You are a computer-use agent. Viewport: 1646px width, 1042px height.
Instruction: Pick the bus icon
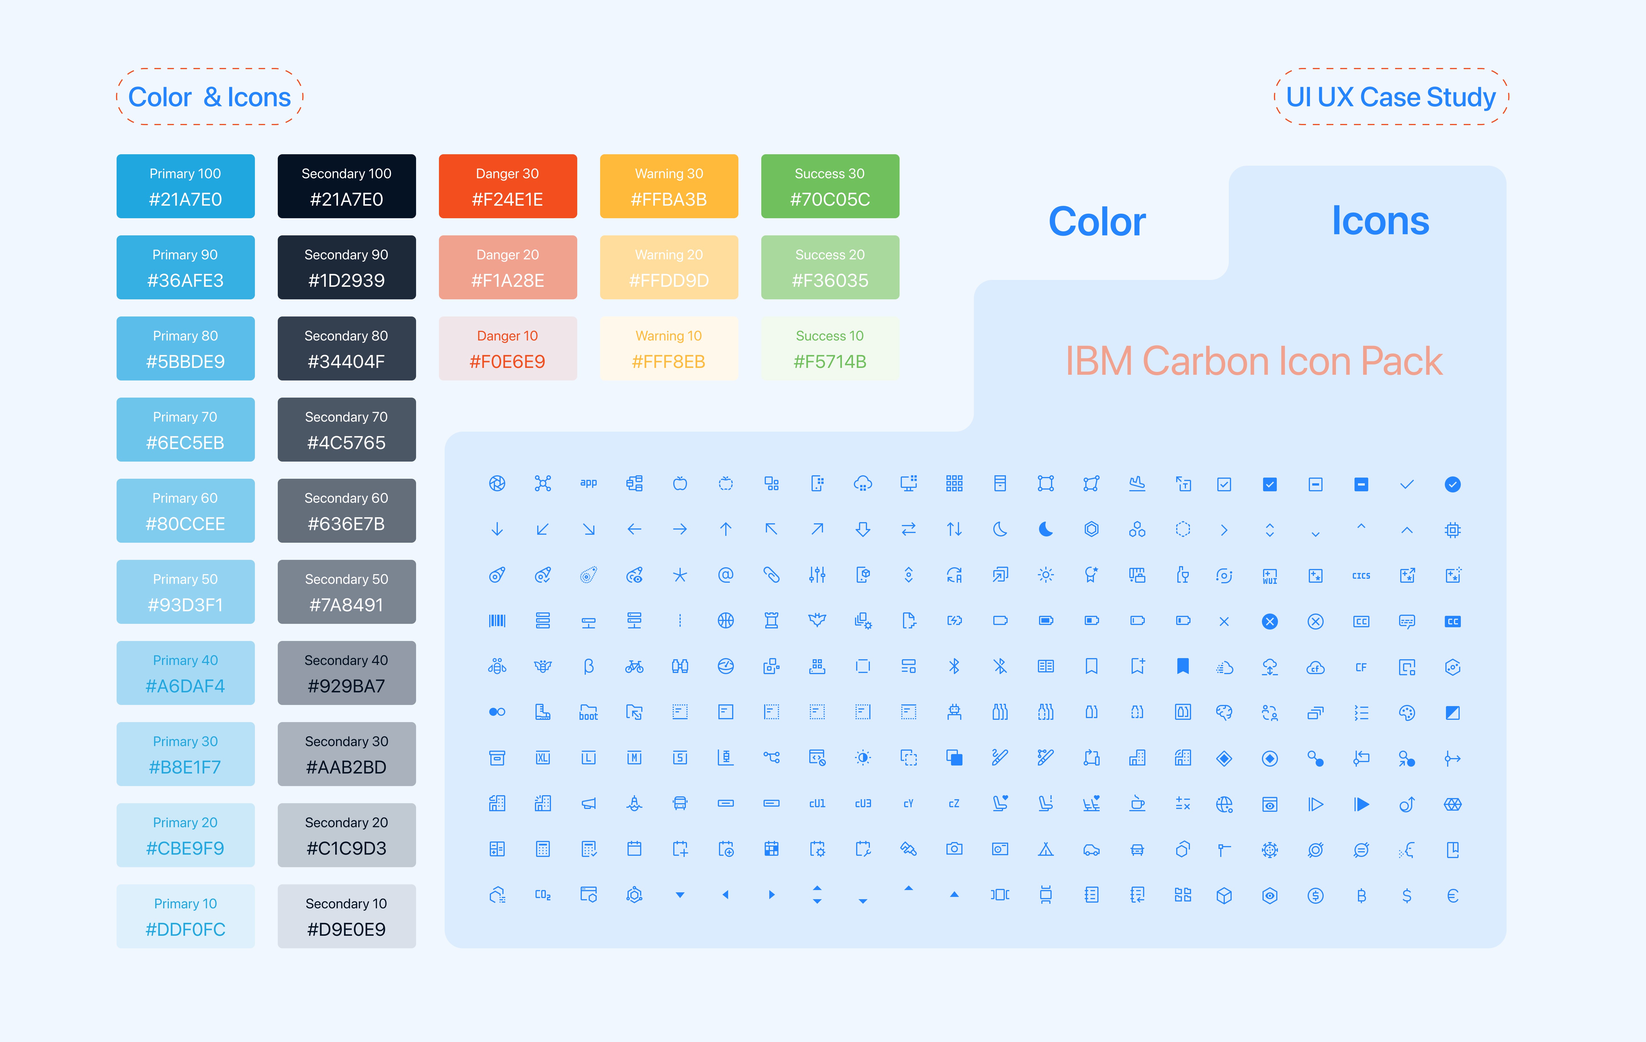[680, 803]
